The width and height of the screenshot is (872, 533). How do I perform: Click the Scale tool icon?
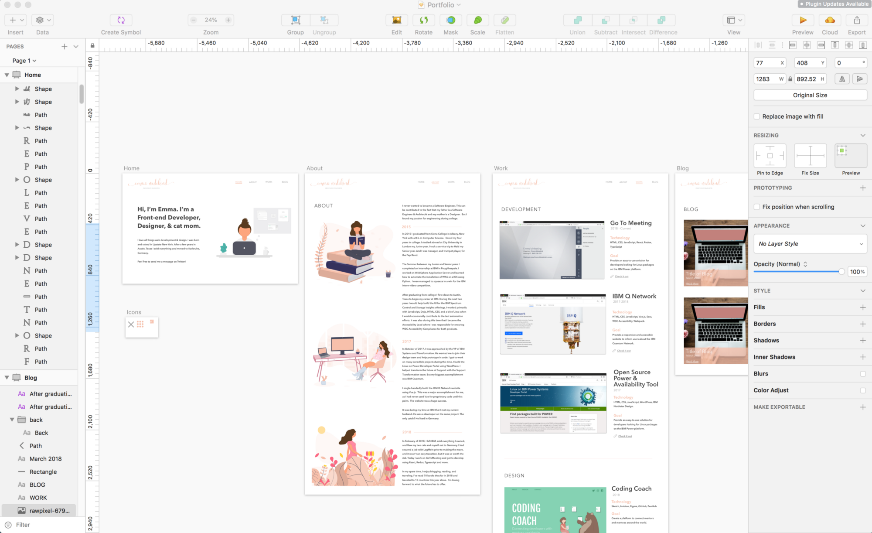point(477,20)
